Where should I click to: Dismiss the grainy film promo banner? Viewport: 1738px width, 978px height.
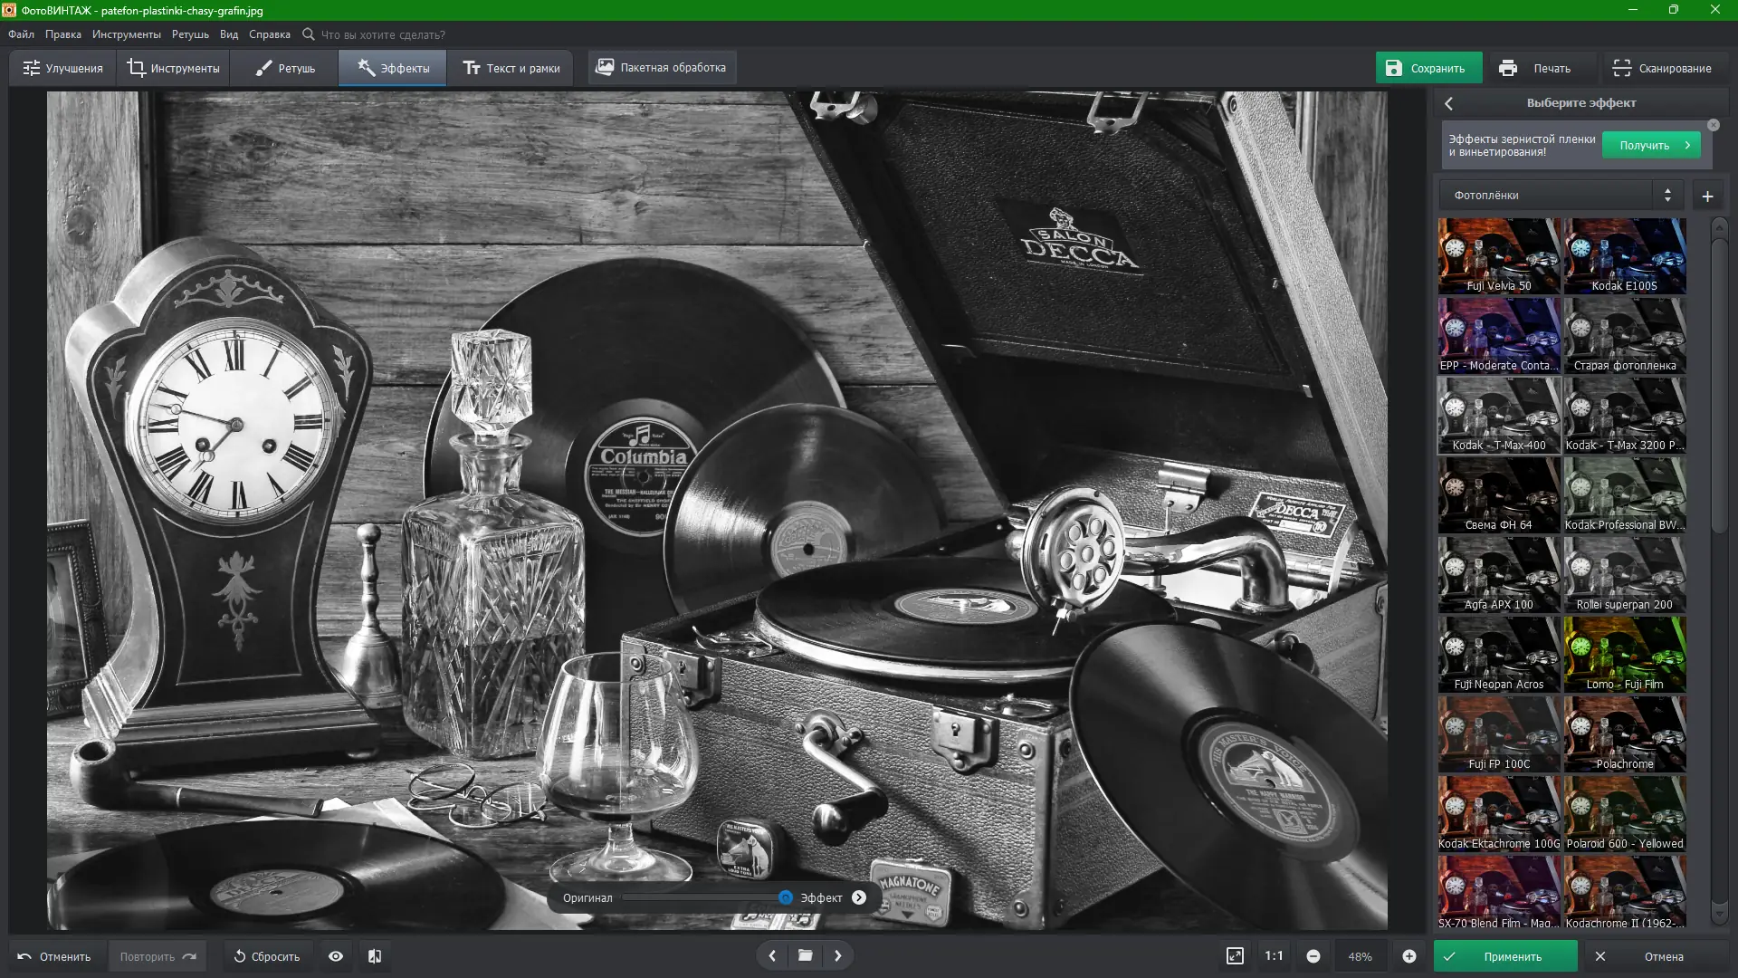tap(1714, 125)
